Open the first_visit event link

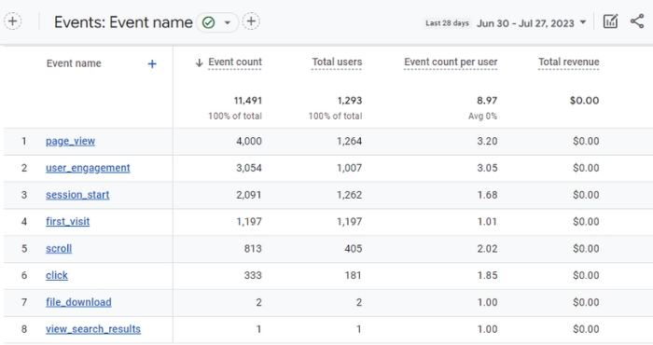tap(67, 221)
